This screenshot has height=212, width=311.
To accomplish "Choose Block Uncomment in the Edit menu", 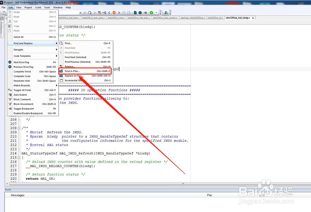I will pyautogui.click(x=33, y=104).
